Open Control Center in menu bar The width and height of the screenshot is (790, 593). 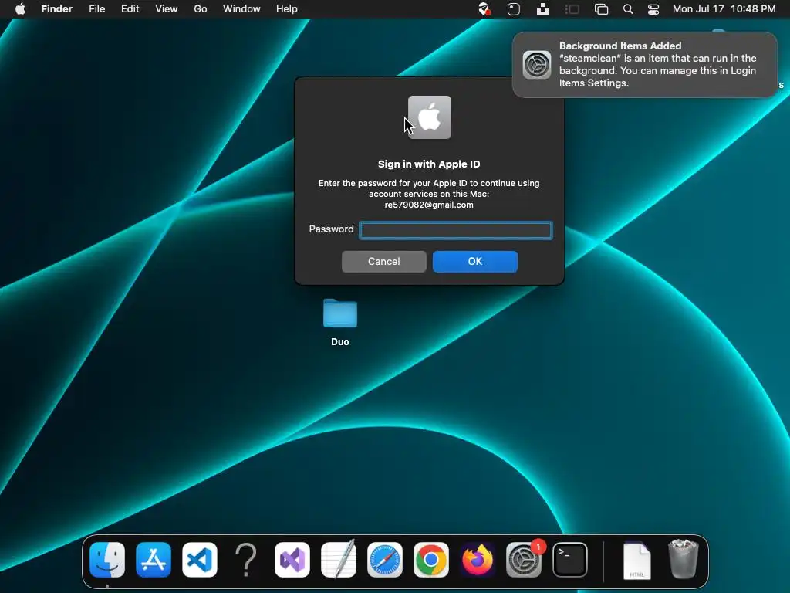(x=653, y=9)
